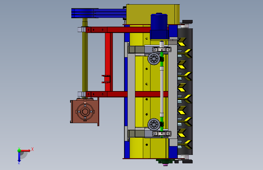Viewport: 263px width, 170px height.
Task: Click the red X axis arrow of triad
Action: (x=25, y=151)
